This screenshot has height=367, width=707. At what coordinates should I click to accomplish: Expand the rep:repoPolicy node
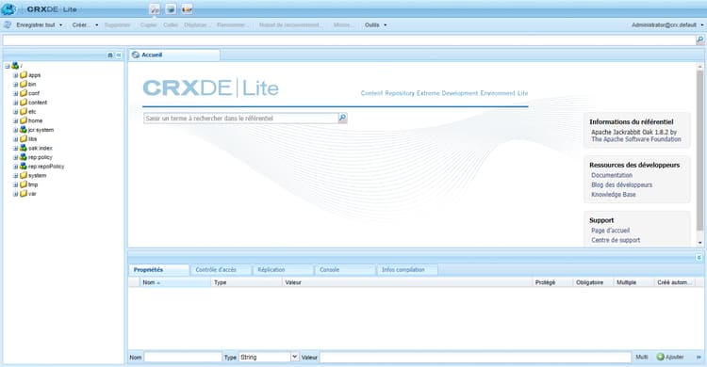point(15,167)
